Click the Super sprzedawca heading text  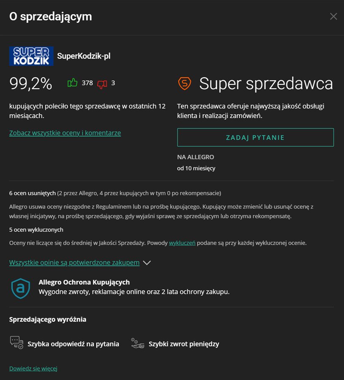(x=266, y=83)
